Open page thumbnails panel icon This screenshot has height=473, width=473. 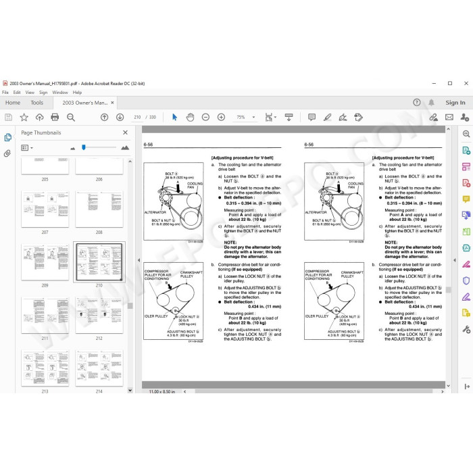click(8, 138)
